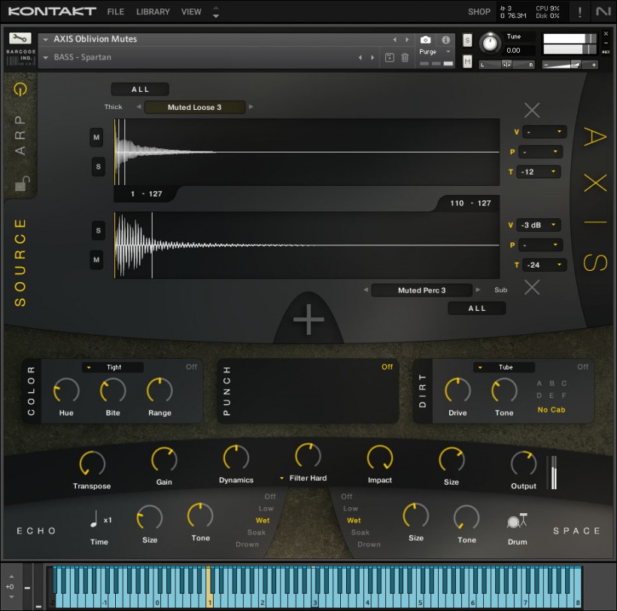This screenshot has width=617, height=611.
Task: Open the LIBRARY menu
Action: [153, 12]
